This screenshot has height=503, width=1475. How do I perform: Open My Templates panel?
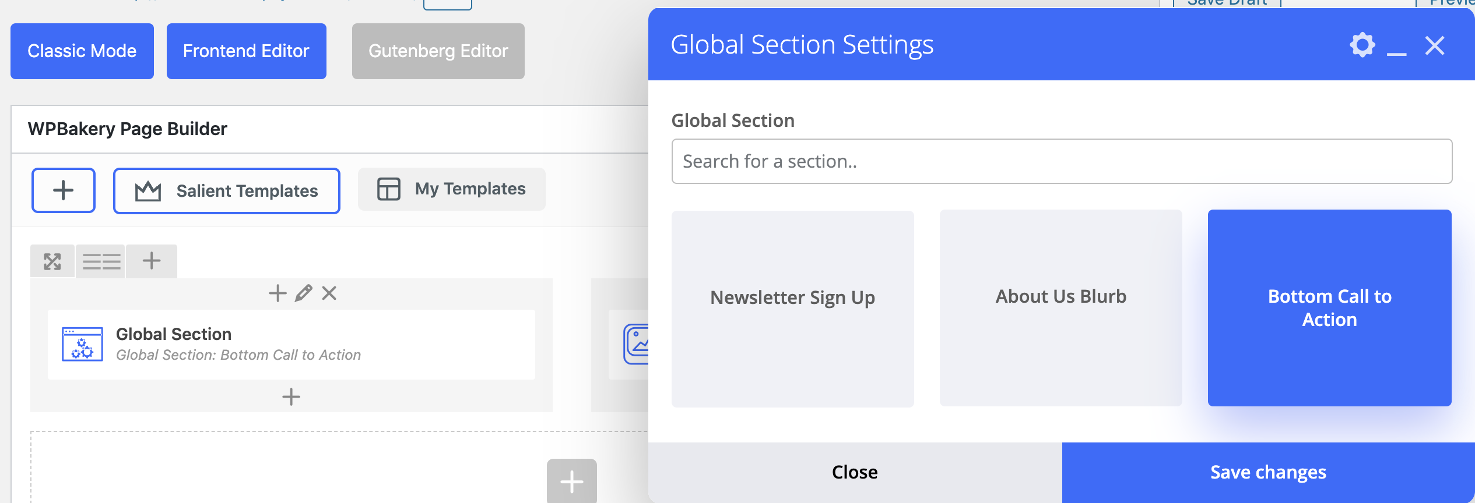[x=452, y=189]
